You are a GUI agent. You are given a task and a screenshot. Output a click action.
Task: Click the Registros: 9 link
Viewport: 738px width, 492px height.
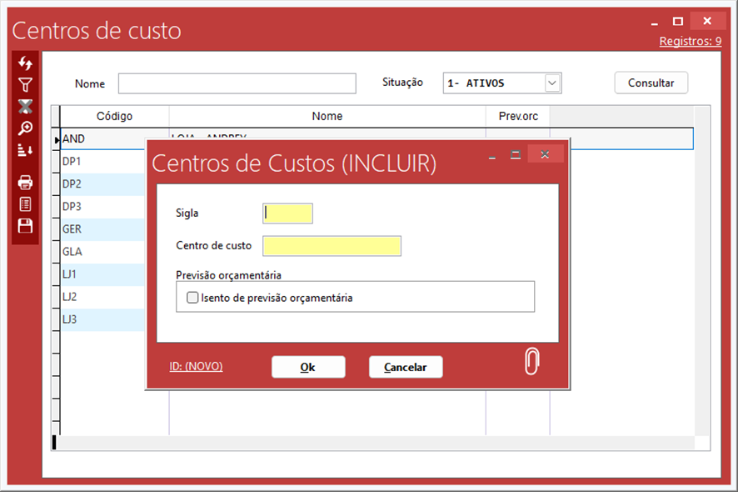(690, 41)
